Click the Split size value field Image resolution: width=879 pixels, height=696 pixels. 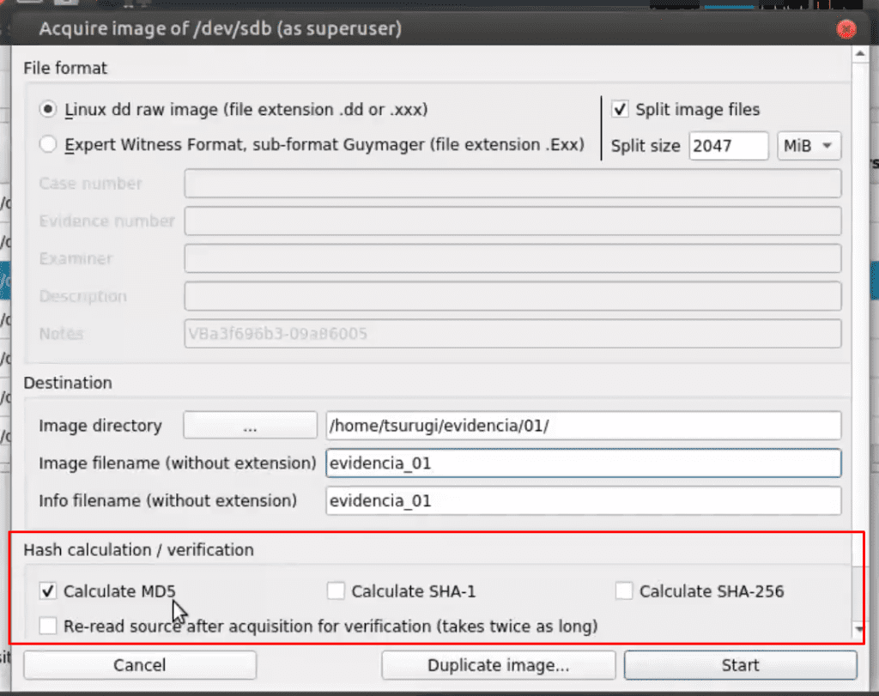click(728, 146)
